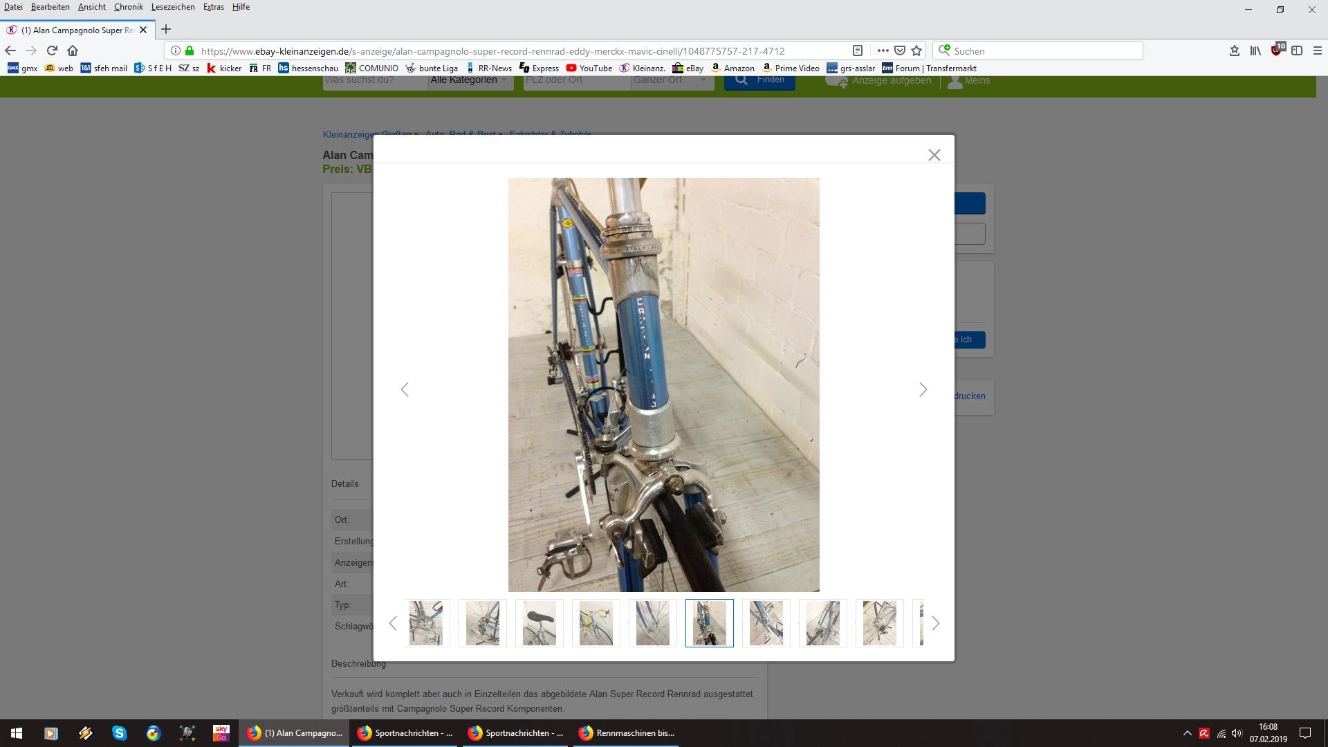Image resolution: width=1328 pixels, height=747 pixels.
Task: Save page to Pocket
Action: tap(900, 50)
